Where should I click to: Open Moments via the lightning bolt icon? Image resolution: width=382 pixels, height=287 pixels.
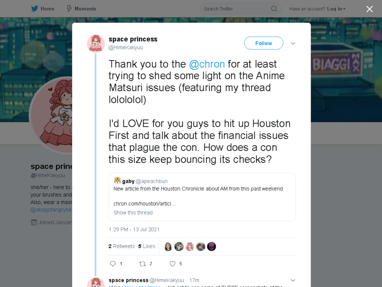(x=69, y=9)
